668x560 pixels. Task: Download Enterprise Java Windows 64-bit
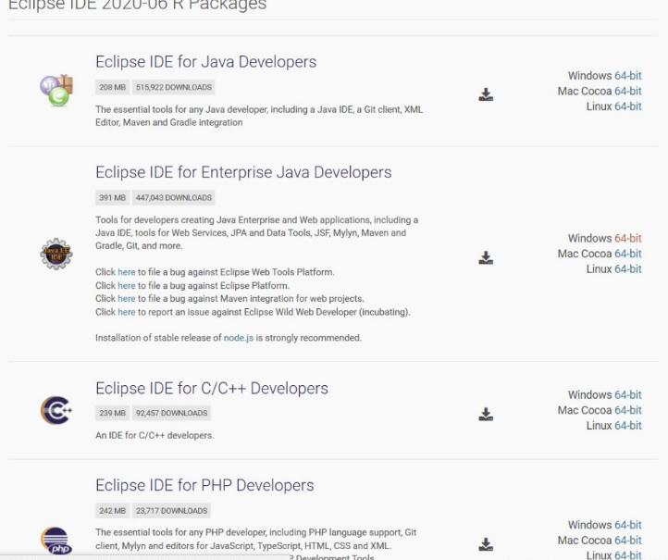(628, 238)
